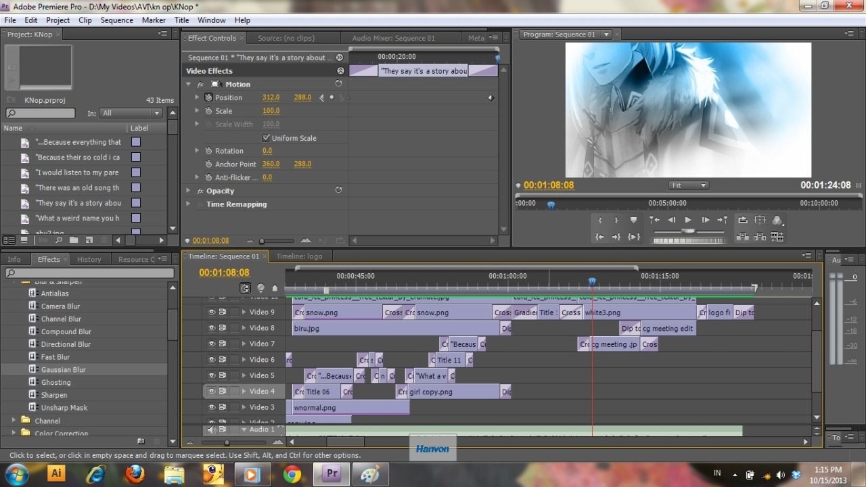Open the Sequence menu

[x=117, y=20]
